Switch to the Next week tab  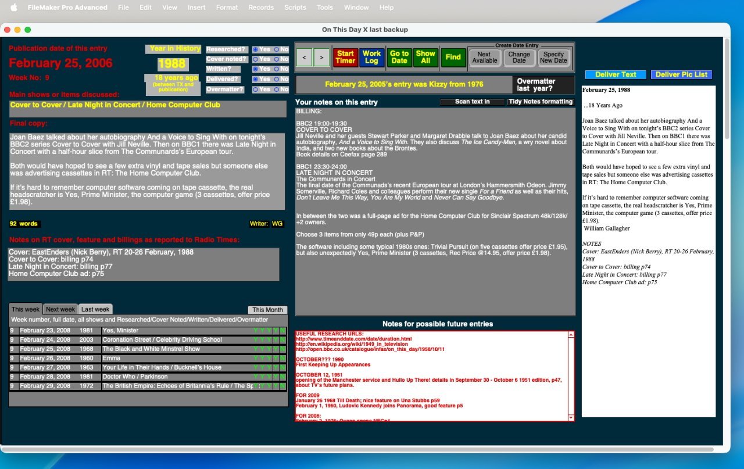click(60, 309)
